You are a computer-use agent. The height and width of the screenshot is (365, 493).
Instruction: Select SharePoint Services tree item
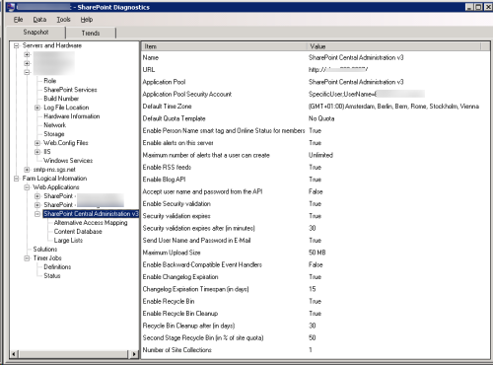coord(70,90)
